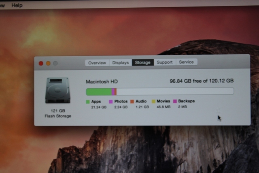Click the green Apps legend swatch
Image resolution: width=259 pixels, height=173 pixels.
point(88,102)
